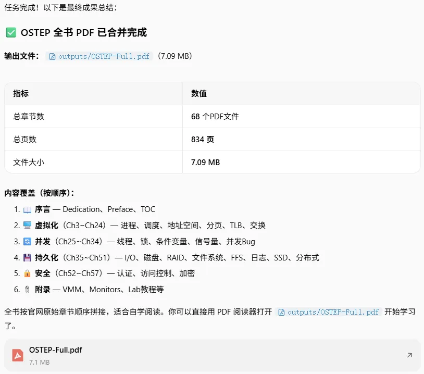Click the 输出文件 label
424x374 pixels.
point(21,56)
